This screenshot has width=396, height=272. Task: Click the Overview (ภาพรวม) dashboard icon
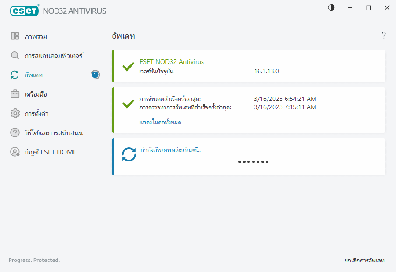coord(15,36)
